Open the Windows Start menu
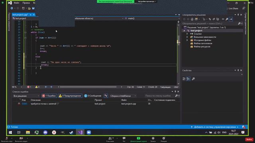Viewport: 255px width, 143px height. pyautogui.click(x=10, y=132)
